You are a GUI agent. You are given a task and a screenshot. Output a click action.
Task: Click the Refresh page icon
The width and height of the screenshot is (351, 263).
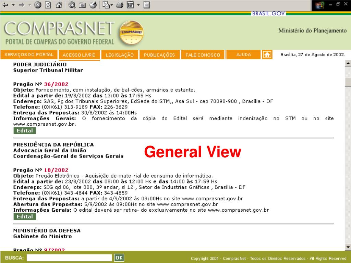coord(48,5)
